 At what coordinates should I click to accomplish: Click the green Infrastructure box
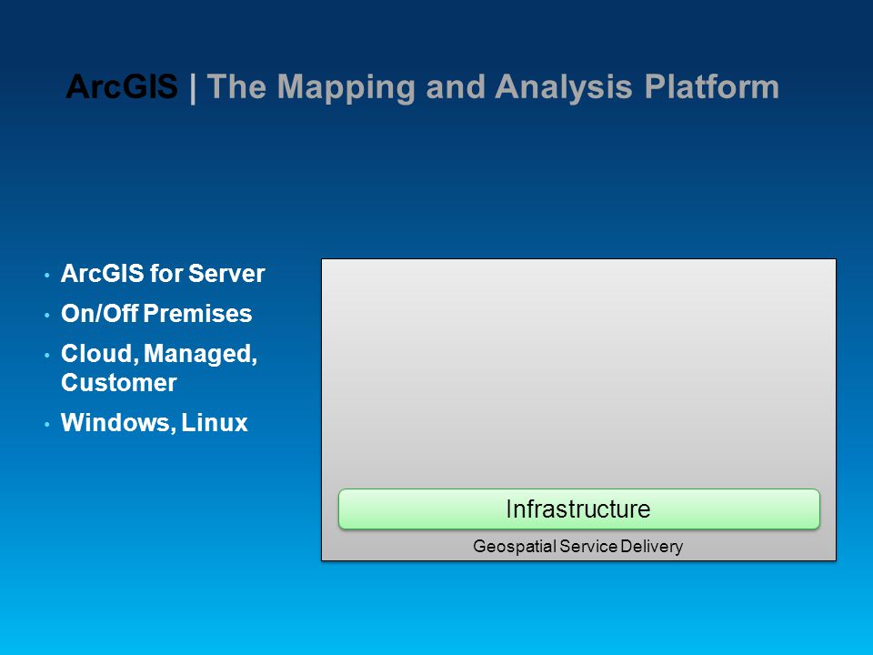(x=579, y=509)
